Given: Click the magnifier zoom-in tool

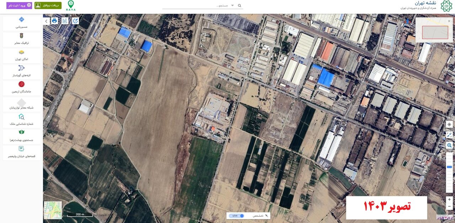Looking at the screenshot, I should [x=449, y=145].
